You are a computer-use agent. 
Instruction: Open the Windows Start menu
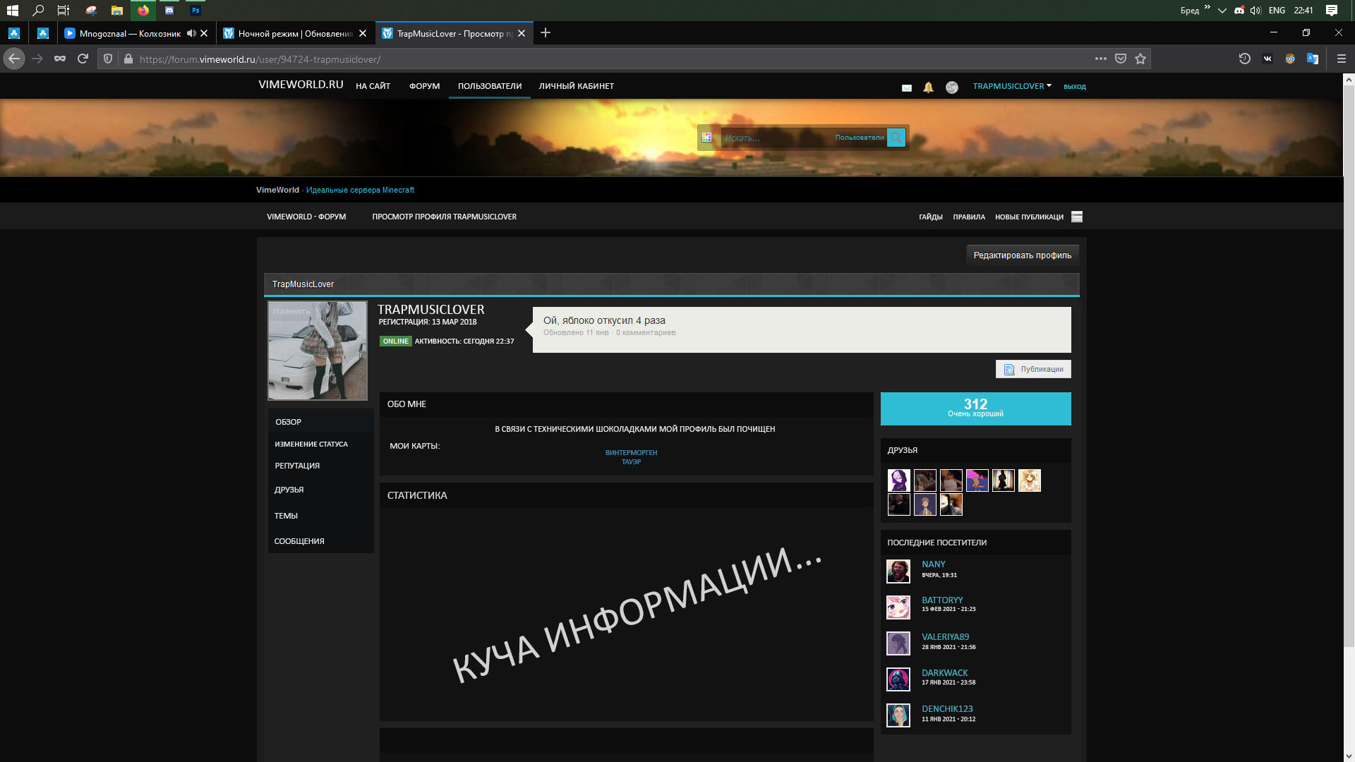click(x=12, y=10)
